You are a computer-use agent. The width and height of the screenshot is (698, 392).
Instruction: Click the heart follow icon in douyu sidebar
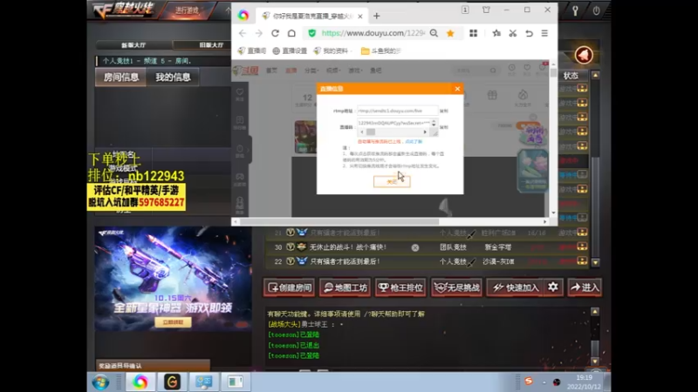click(x=240, y=92)
